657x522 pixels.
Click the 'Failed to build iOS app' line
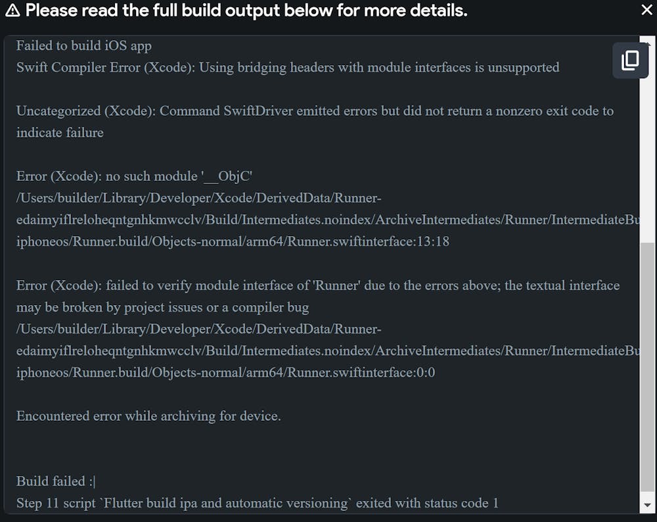click(x=84, y=45)
